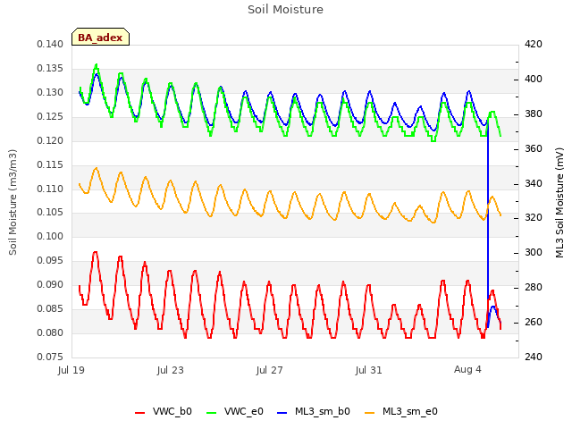Click the 0.100 left axis value
Image resolution: width=572 pixels, height=429 pixels.
(x=50, y=236)
